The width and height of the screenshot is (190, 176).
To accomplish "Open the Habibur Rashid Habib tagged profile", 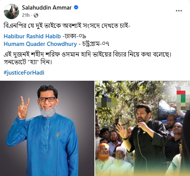I will (32, 36).
